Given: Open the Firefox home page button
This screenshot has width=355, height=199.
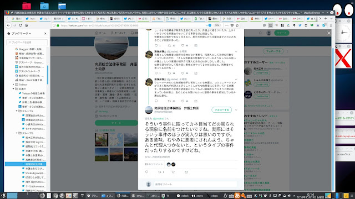Looking at the screenshot, I should click(27, 25).
